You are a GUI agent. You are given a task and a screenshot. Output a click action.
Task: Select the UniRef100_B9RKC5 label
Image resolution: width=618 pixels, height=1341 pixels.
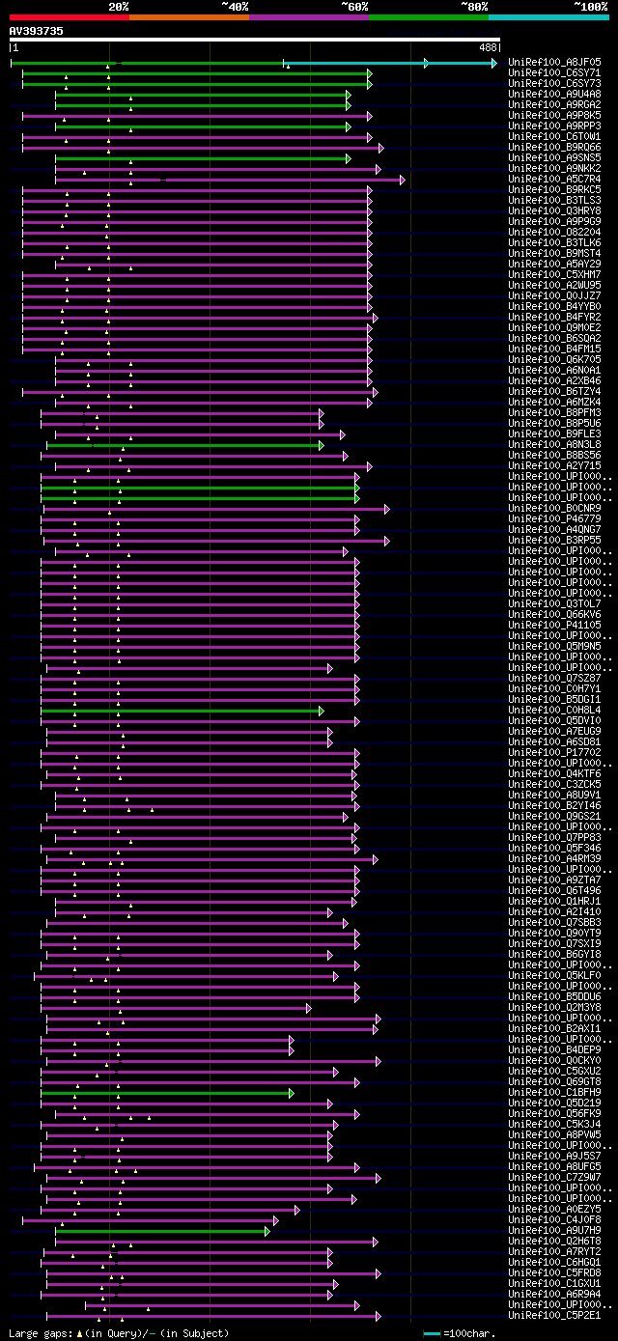coord(554,190)
